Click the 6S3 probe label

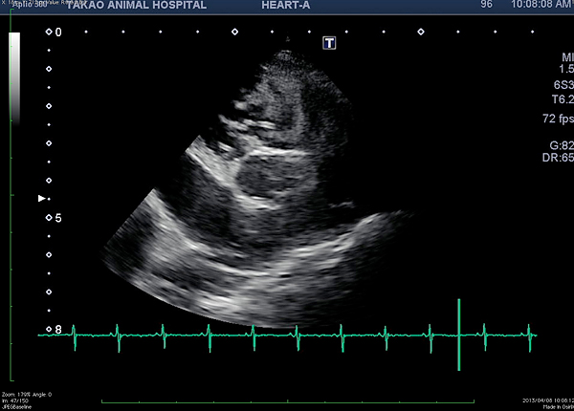click(562, 84)
